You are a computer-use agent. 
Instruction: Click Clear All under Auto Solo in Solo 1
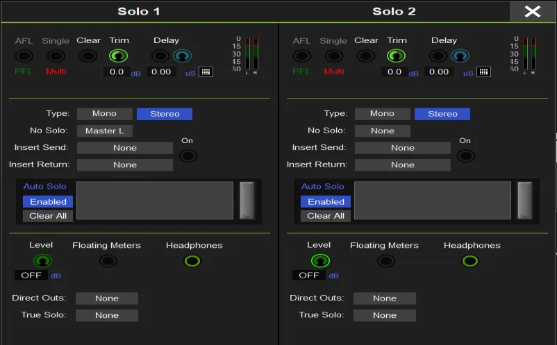pos(48,216)
